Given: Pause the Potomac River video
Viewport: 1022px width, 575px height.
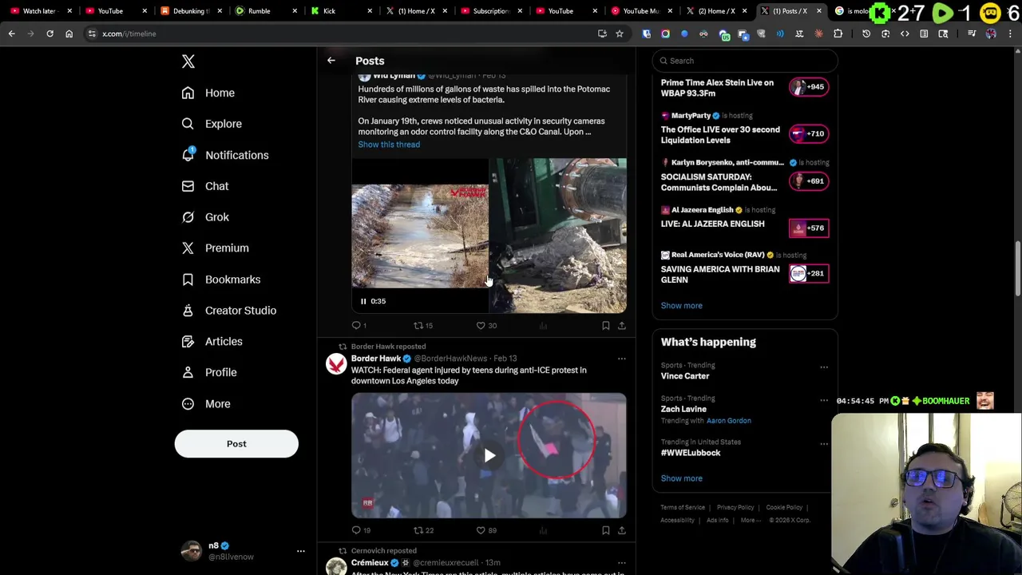Looking at the screenshot, I should 363,301.
